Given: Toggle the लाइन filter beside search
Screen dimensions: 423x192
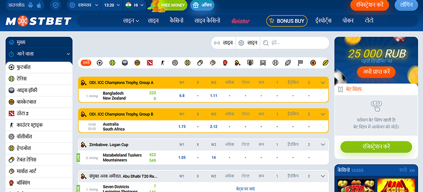Looking at the screenshot, I should pyautogui.click(x=248, y=43).
